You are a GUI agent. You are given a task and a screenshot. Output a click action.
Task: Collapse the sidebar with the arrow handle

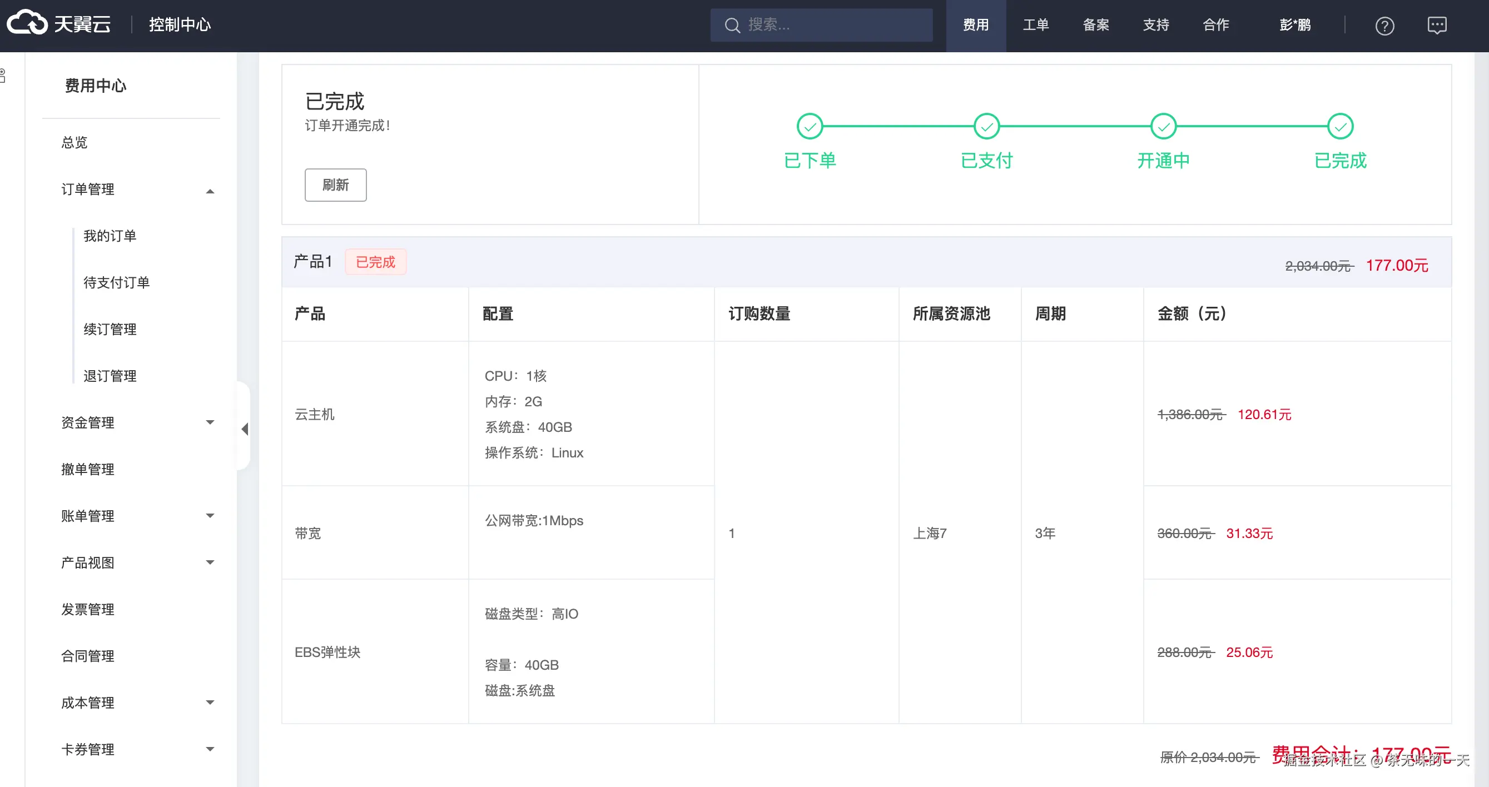(245, 429)
